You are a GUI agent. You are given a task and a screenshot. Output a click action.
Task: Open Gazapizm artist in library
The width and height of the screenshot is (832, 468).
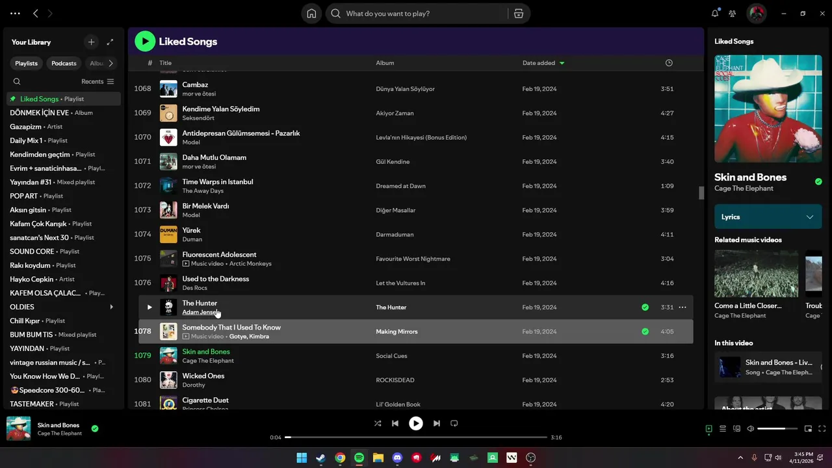(63, 127)
